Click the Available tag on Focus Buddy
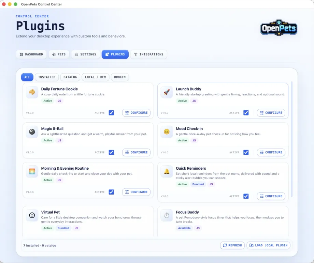The image size is (314, 263). pos(184,228)
